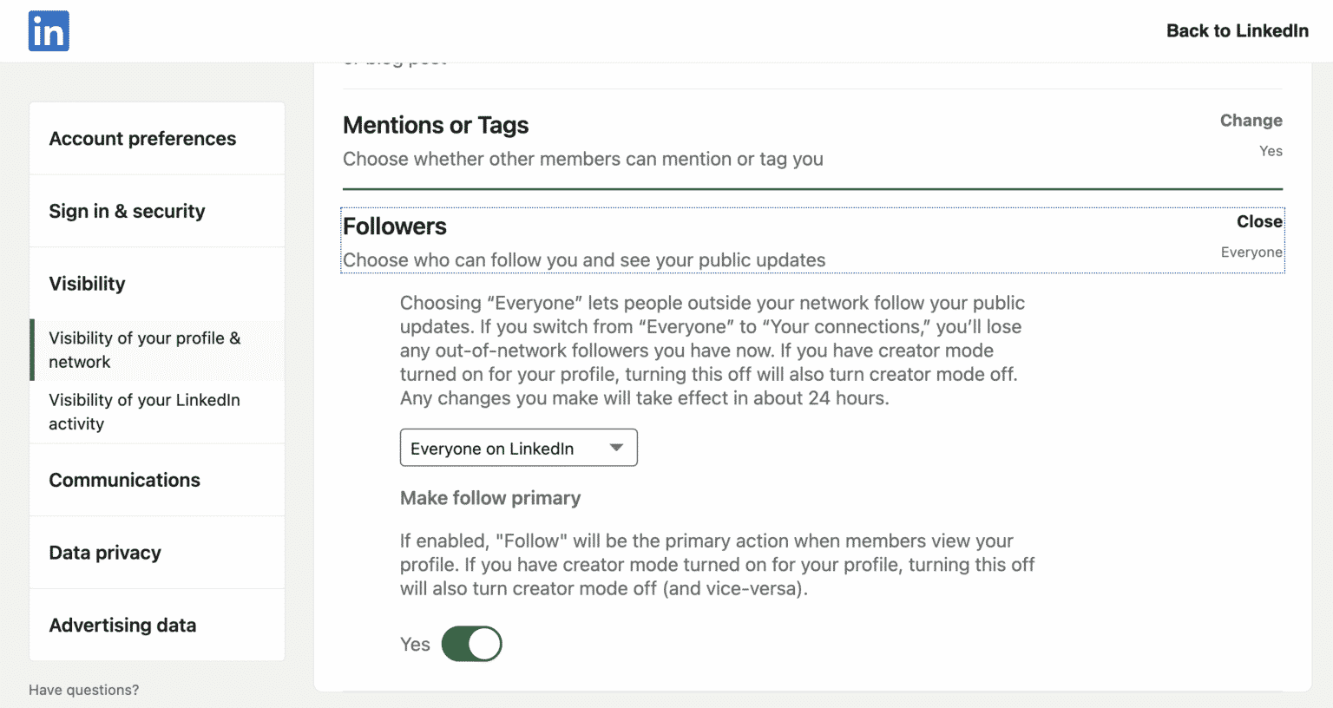
Task: Select Visibility of your LinkedIn activity
Action: click(144, 411)
